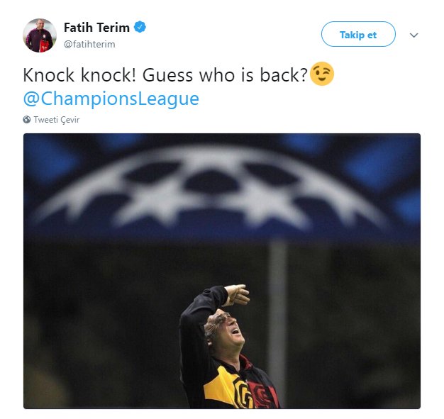Image resolution: width=444 pixels, height=419 pixels.
Task: Click the man's face in the photo
Action: (228, 330)
